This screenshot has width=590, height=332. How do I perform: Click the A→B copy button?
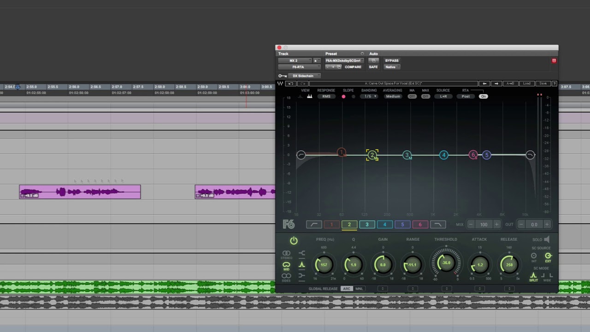tap(510, 83)
